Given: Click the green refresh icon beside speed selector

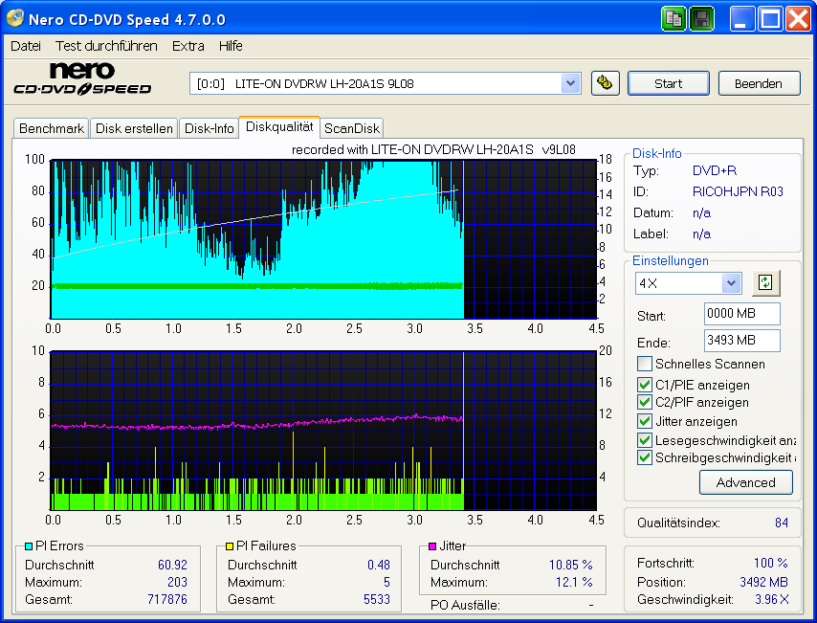Looking at the screenshot, I should [x=765, y=281].
